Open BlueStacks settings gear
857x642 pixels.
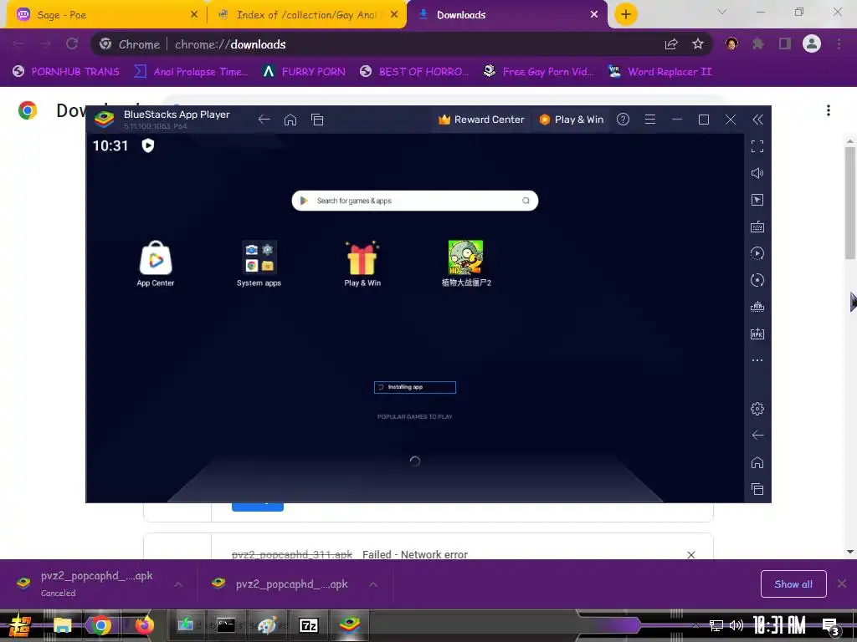[757, 408]
